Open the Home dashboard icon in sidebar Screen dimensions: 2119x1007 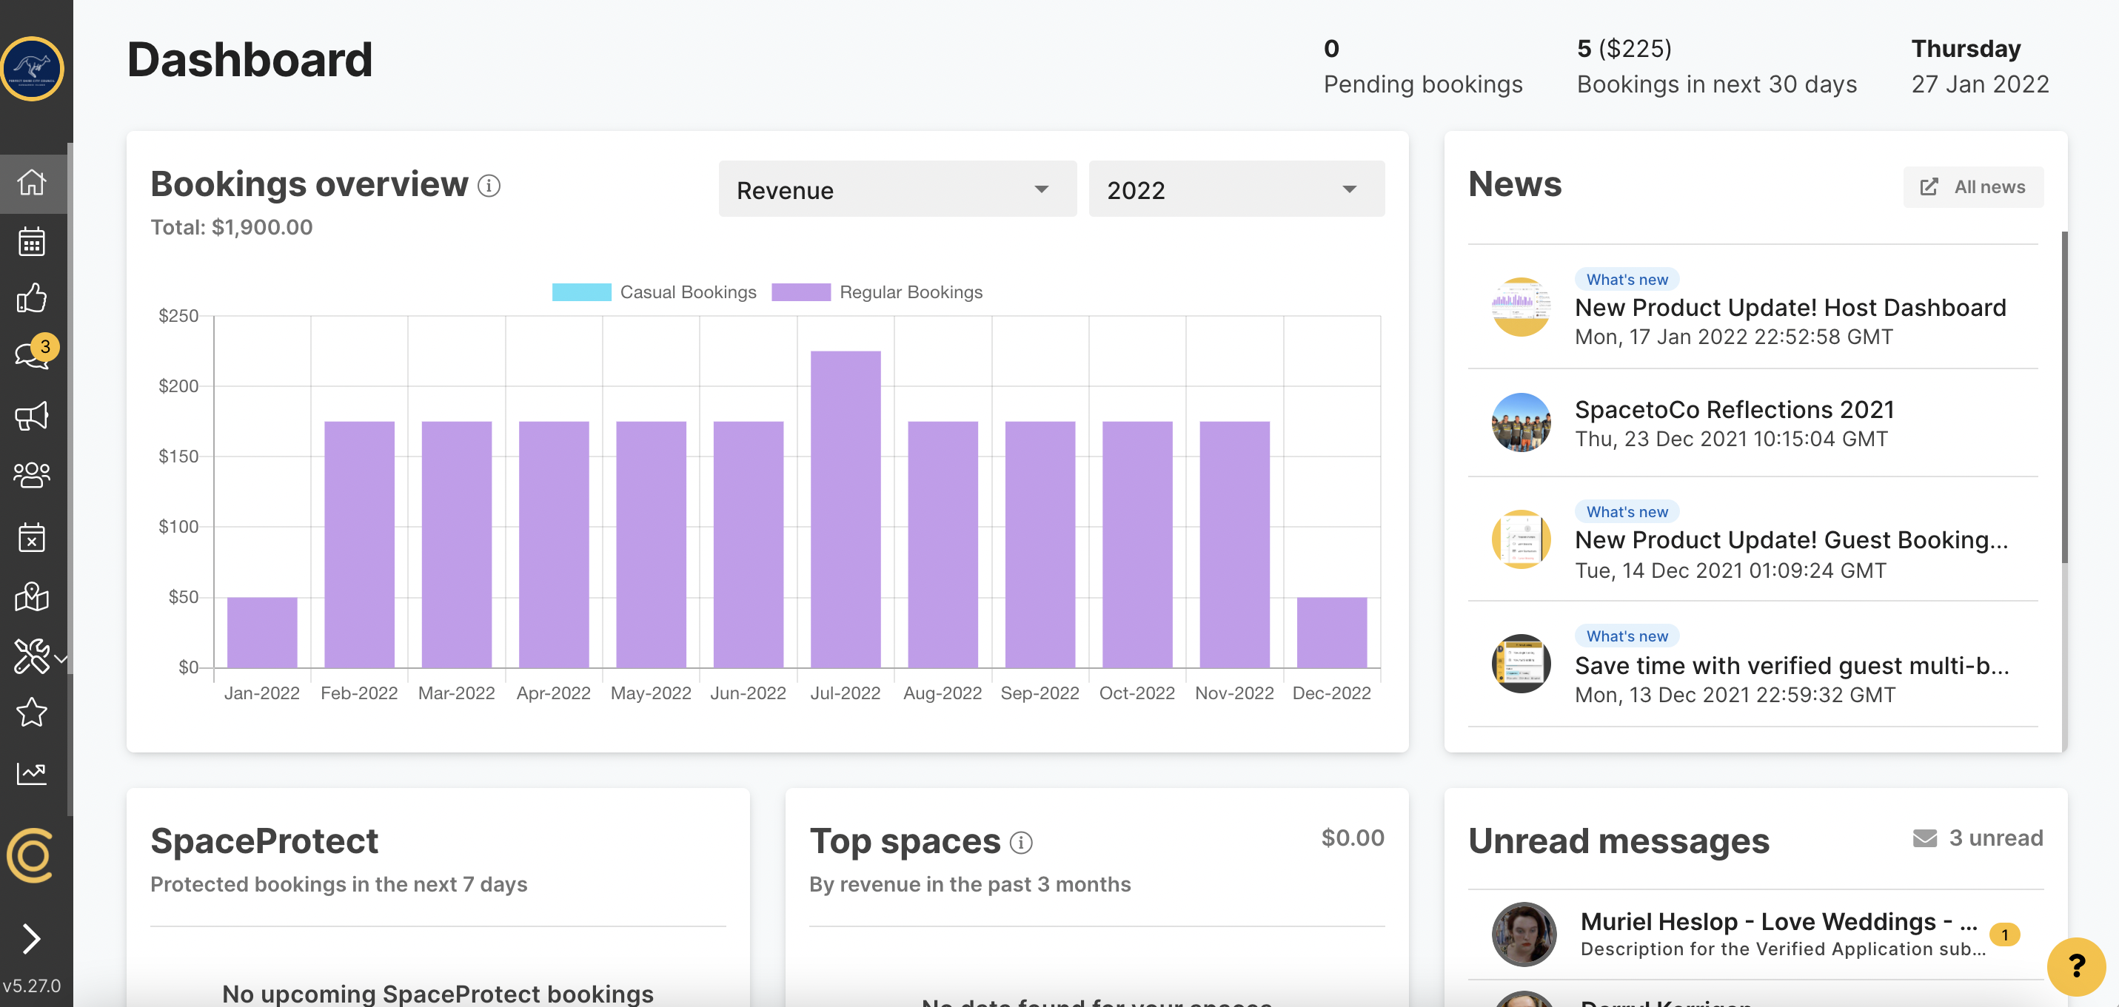[x=32, y=183]
